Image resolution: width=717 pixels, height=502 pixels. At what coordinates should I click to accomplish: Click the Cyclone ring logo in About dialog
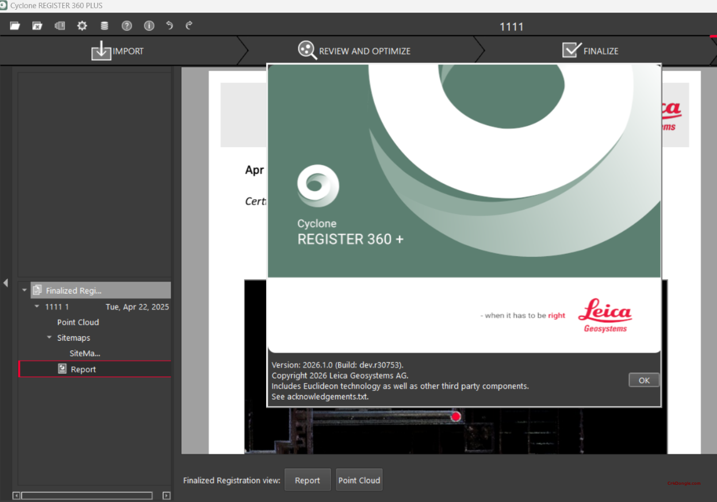pyautogui.click(x=318, y=186)
